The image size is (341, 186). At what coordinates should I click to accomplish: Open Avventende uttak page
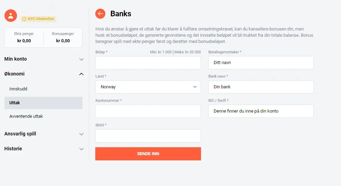coord(26,116)
